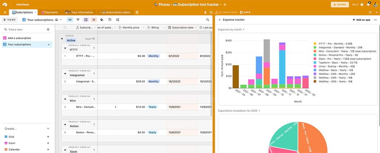This screenshot has height=153, width=380.
Task: Click the Monthly tag in IFTTT row
Action: [x=154, y=56]
